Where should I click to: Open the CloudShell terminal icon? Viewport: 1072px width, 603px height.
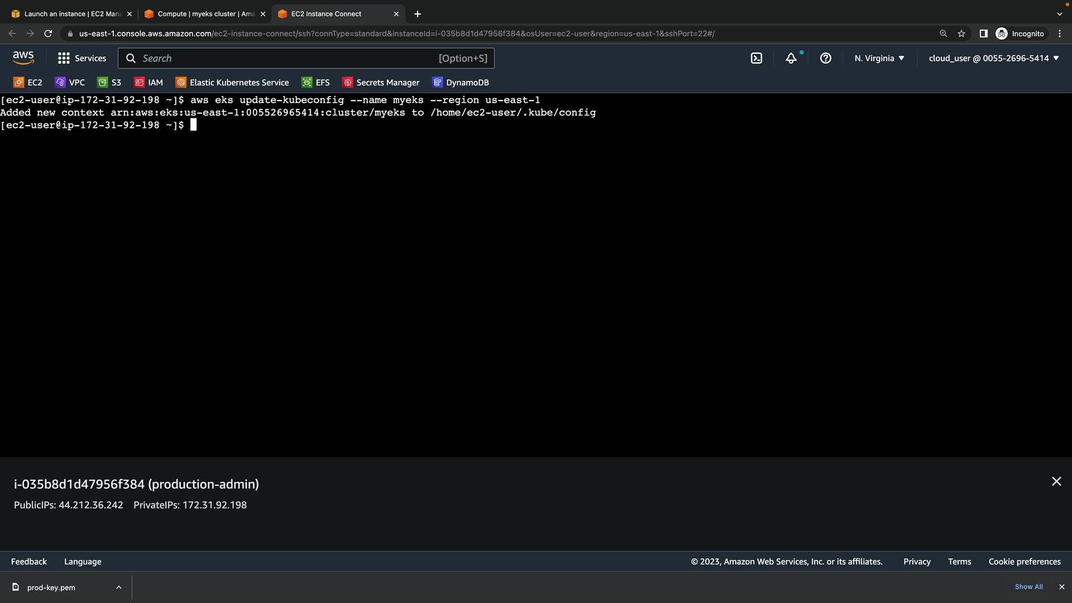(x=757, y=58)
